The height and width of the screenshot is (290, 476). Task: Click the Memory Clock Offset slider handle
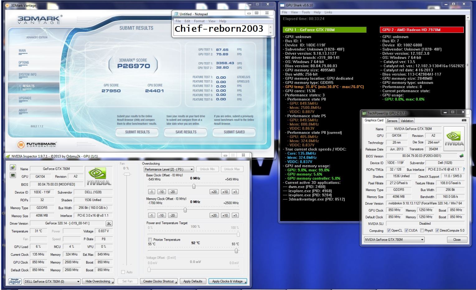(x=185, y=210)
